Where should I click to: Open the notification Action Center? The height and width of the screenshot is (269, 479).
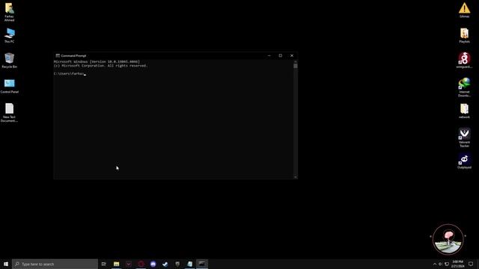click(471, 264)
